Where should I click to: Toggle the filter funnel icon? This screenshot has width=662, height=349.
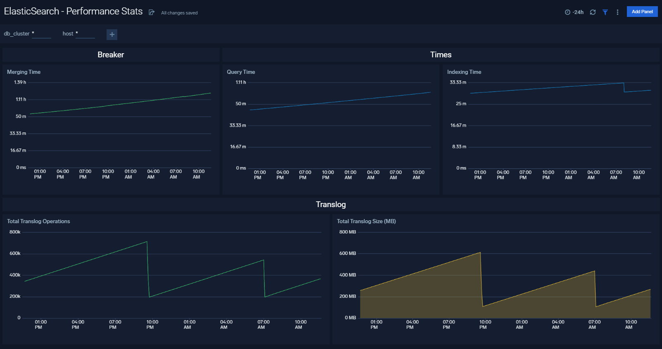pyautogui.click(x=605, y=12)
